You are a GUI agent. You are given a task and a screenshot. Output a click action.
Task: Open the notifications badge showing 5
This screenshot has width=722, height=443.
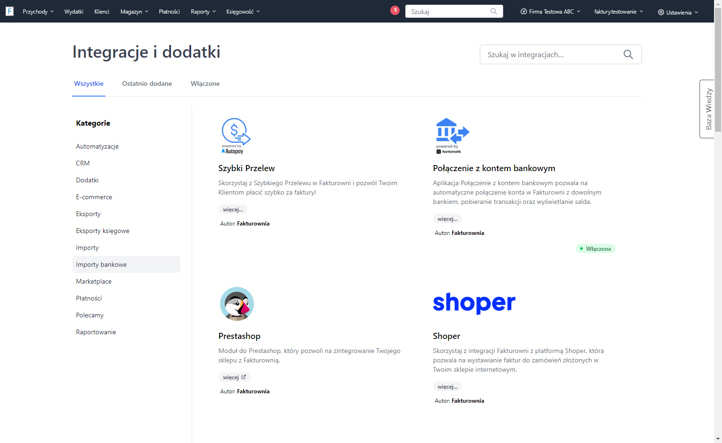(x=395, y=10)
